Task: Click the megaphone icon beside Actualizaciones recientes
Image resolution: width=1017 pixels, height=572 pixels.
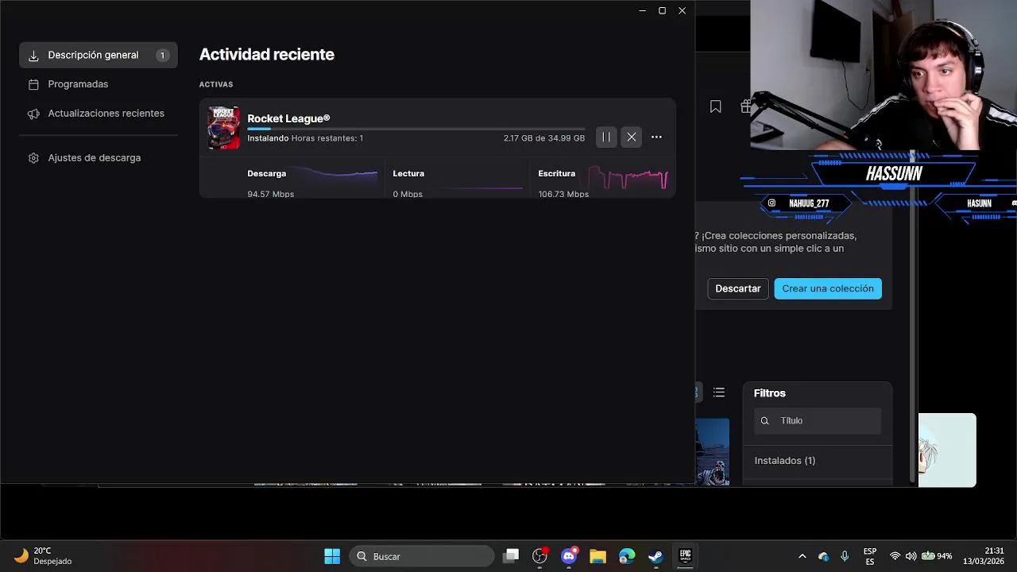Action: pos(33,114)
